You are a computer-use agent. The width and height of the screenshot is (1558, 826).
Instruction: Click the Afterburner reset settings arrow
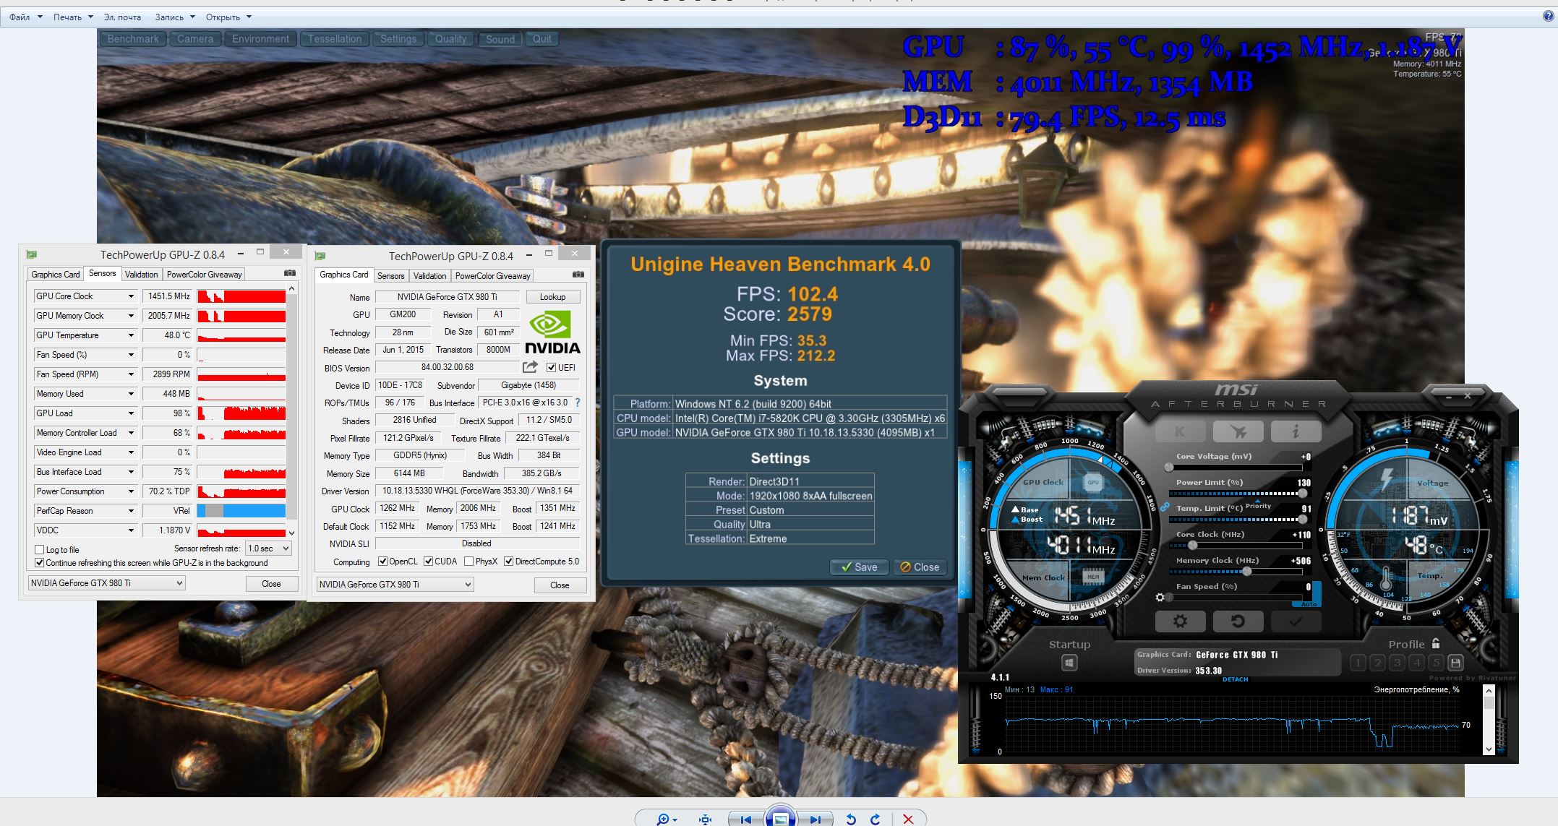pyautogui.click(x=1237, y=621)
